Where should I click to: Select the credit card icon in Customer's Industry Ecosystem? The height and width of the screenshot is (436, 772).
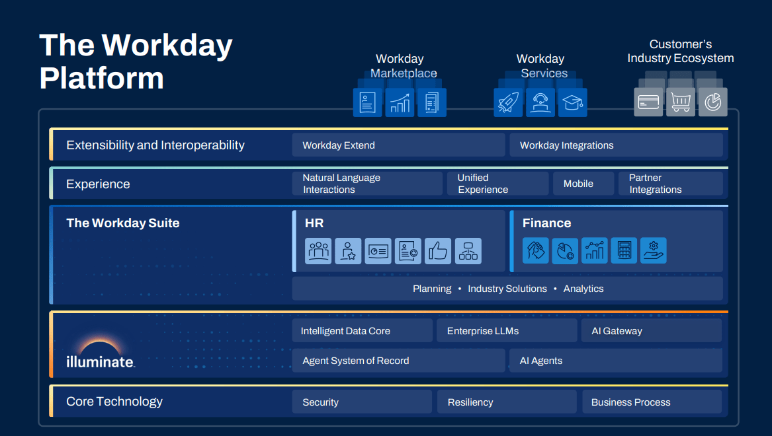click(649, 102)
